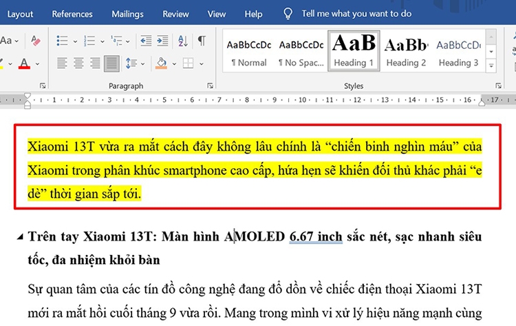Click the underlined text 6.67 inch

316,236
